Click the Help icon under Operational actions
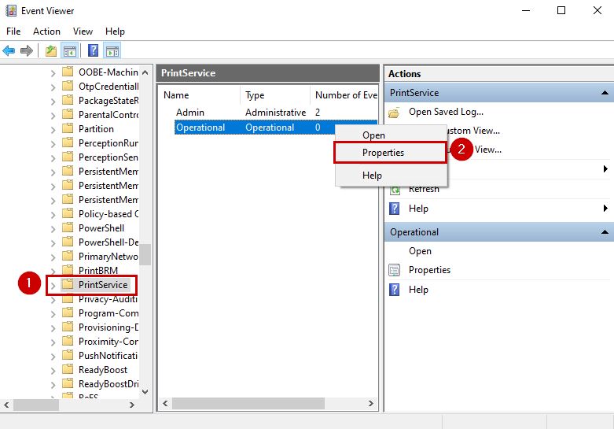This screenshot has width=614, height=429. click(x=395, y=290)
